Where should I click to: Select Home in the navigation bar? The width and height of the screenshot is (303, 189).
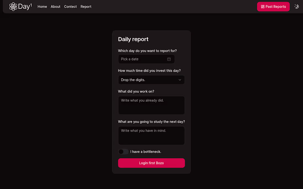pyautogui.click(x=42, y=6)
